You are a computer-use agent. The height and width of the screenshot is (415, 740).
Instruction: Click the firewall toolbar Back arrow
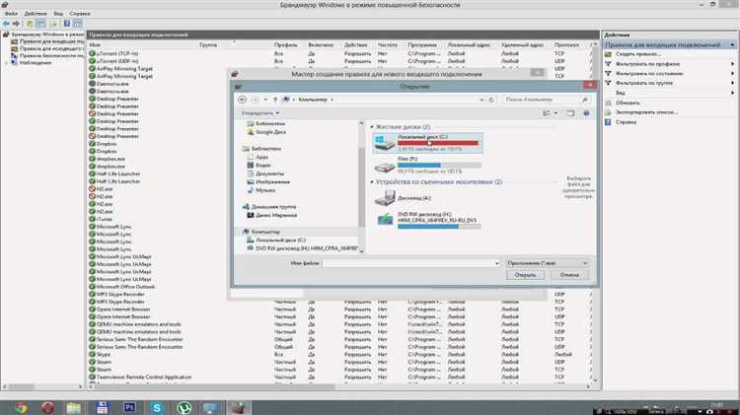tap(6, 23)
